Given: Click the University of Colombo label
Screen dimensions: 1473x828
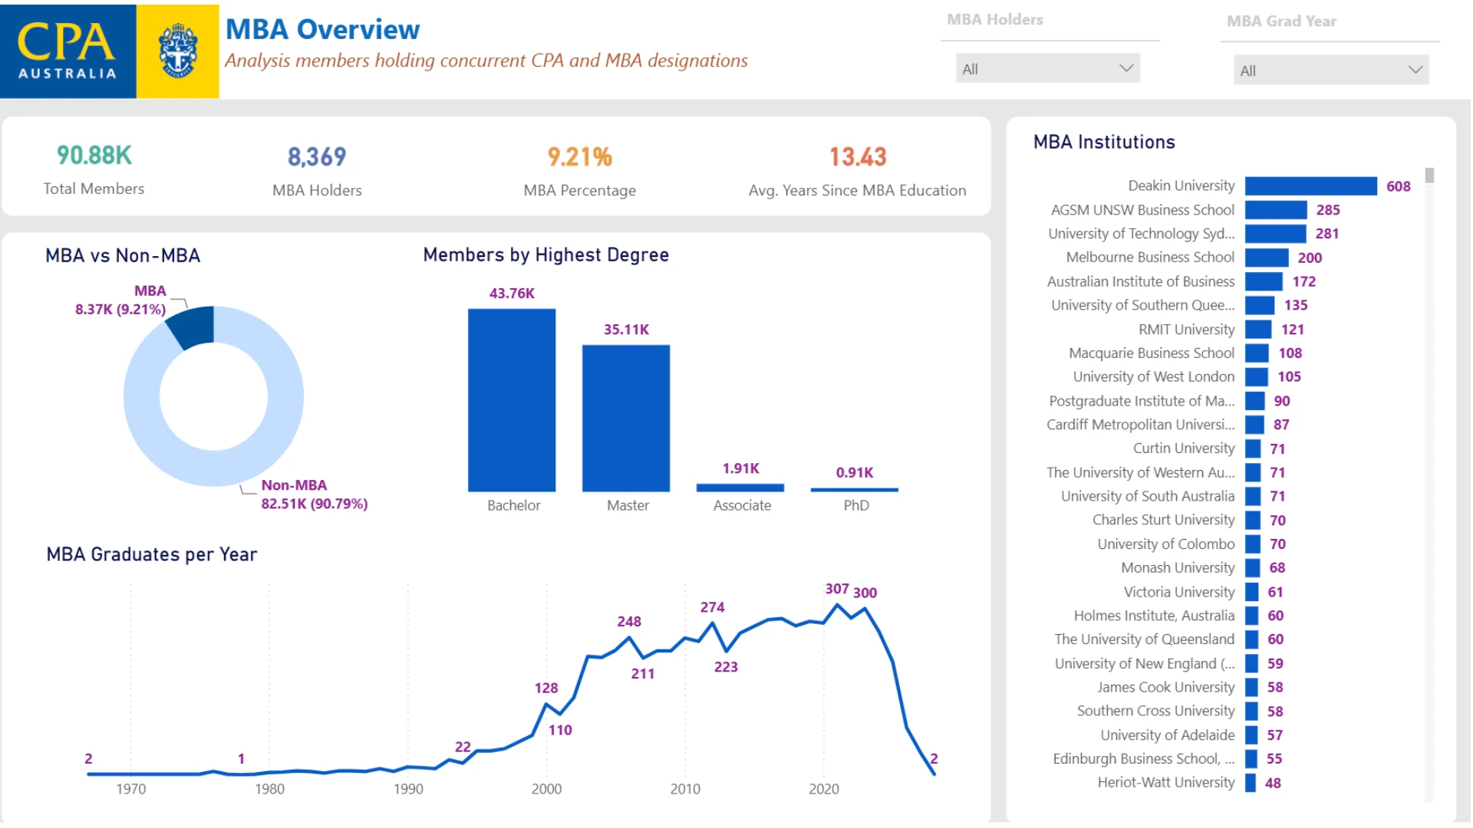Looking at the screenshot, I should (1166, 544).
